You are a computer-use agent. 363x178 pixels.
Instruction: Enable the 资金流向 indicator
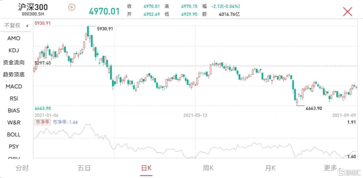click(14, 62)
